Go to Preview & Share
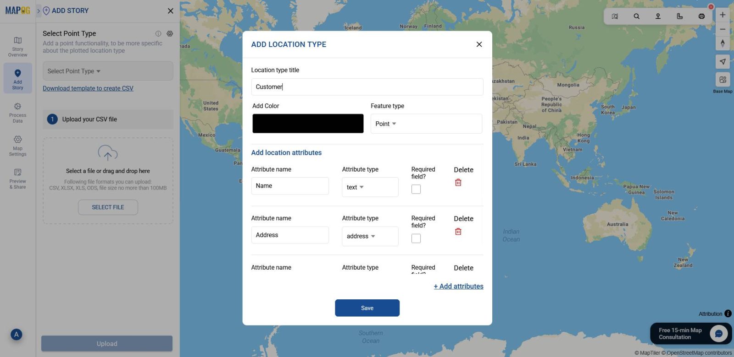This screenshot has width=734, height=357. tap(17, 178)
